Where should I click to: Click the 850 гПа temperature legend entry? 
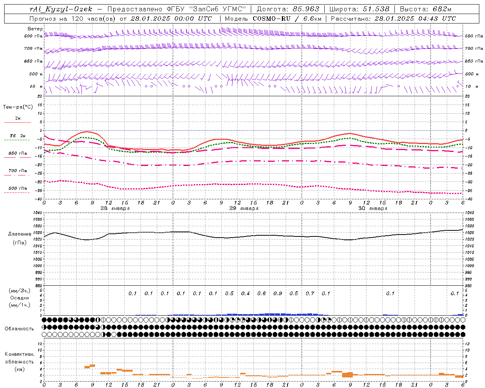[x=18, y=153]
